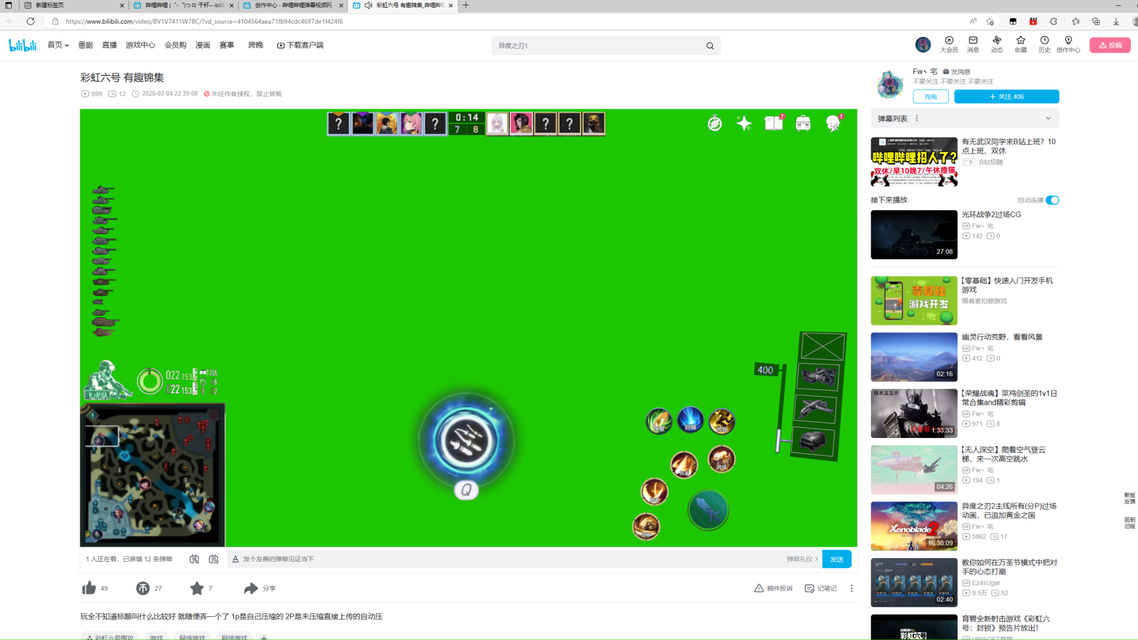Viewport: 1138px width, 640px height.
Task: Click 充电 button for uploader
Action: [931, 97]
